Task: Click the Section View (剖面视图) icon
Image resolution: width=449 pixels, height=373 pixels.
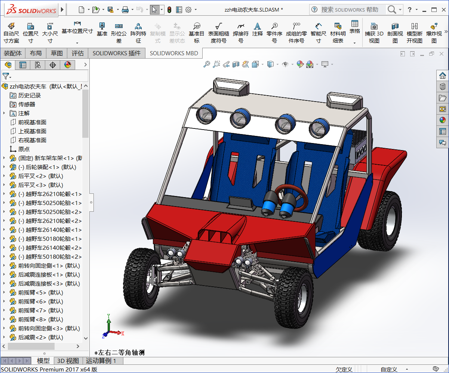Action: pyautogui.click(x=395, y=32)
